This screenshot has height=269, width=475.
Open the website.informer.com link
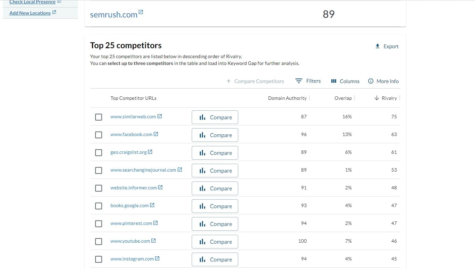134,188
